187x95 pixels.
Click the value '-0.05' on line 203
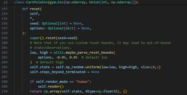pyautogui.click(x=61, y=57)
